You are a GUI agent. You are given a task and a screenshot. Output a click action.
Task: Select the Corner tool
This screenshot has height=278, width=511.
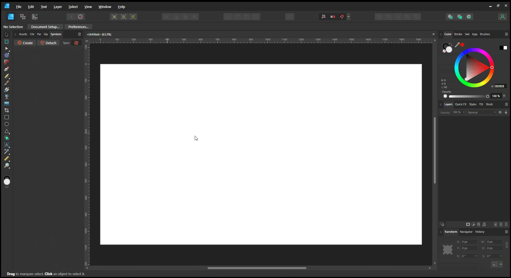click(x=7, y=62)
